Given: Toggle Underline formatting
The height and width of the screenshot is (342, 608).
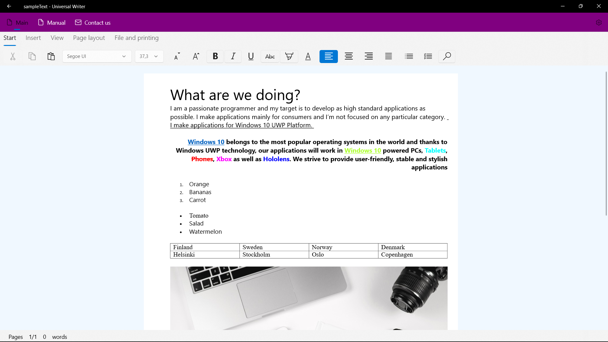Looking at the screenshot, I should pos(251,56).
